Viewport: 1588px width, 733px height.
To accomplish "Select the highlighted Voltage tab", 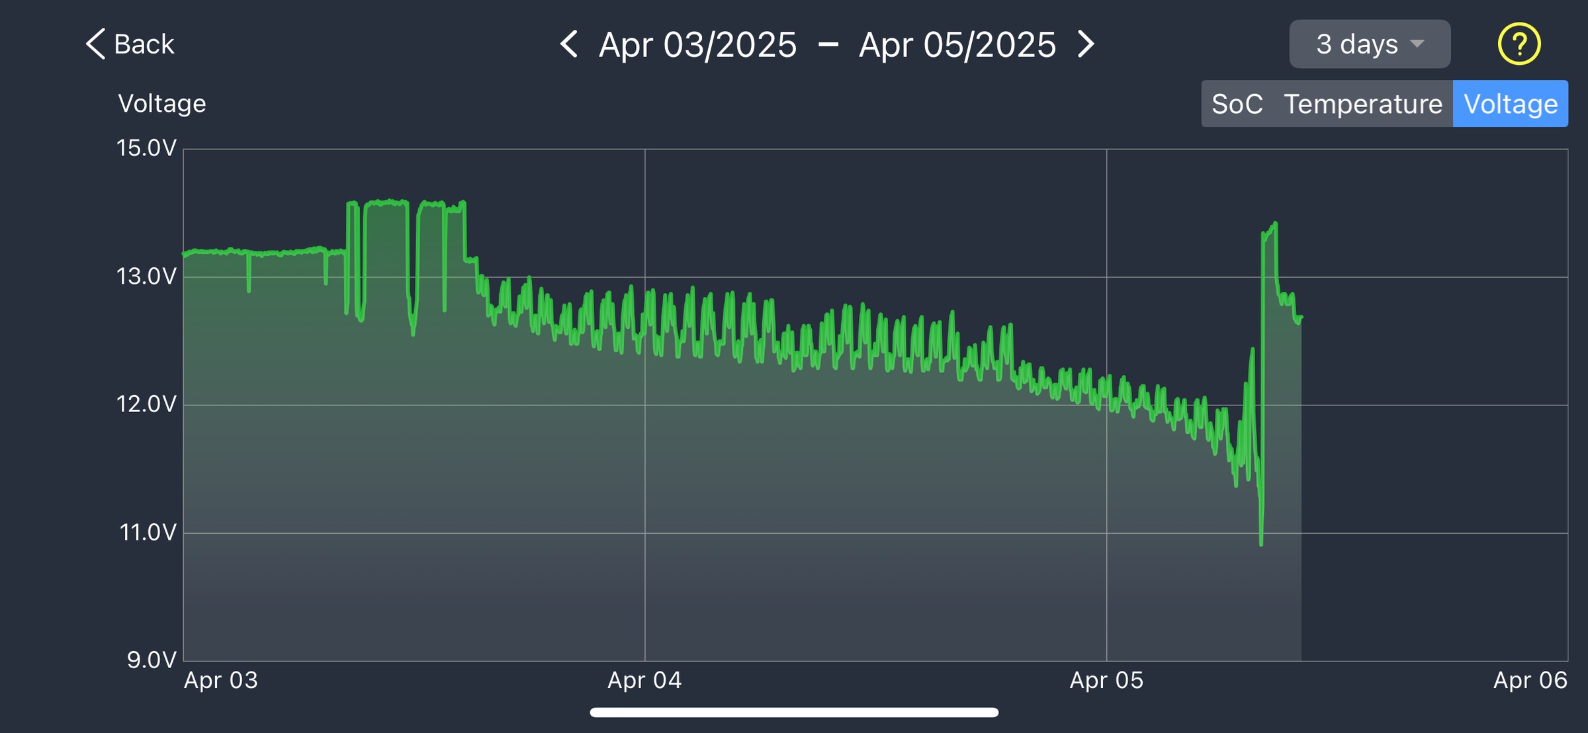I will 1511,104.
